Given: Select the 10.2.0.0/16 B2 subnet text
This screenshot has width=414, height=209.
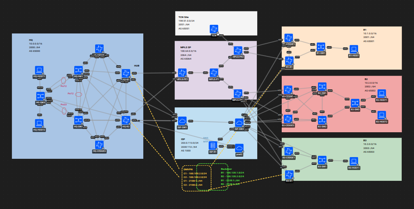Looking at the screenshot, I should pyautogui.click(x=371, y=83).
